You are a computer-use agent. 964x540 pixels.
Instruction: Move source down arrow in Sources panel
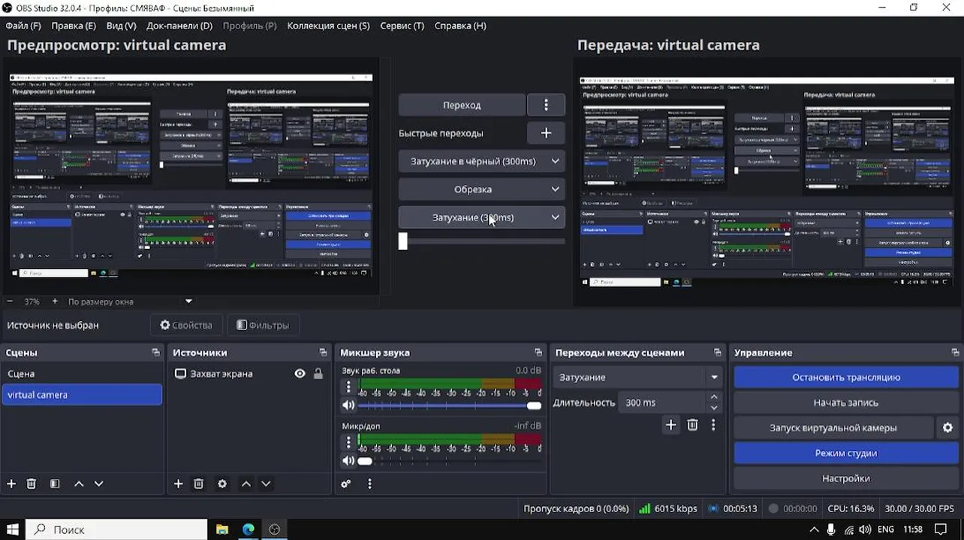tap(266, 484)
